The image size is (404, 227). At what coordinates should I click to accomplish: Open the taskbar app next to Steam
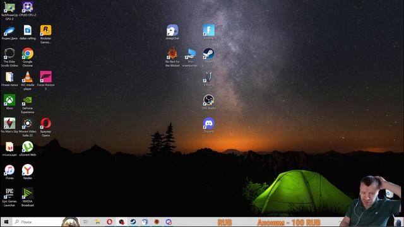[145, 222]
